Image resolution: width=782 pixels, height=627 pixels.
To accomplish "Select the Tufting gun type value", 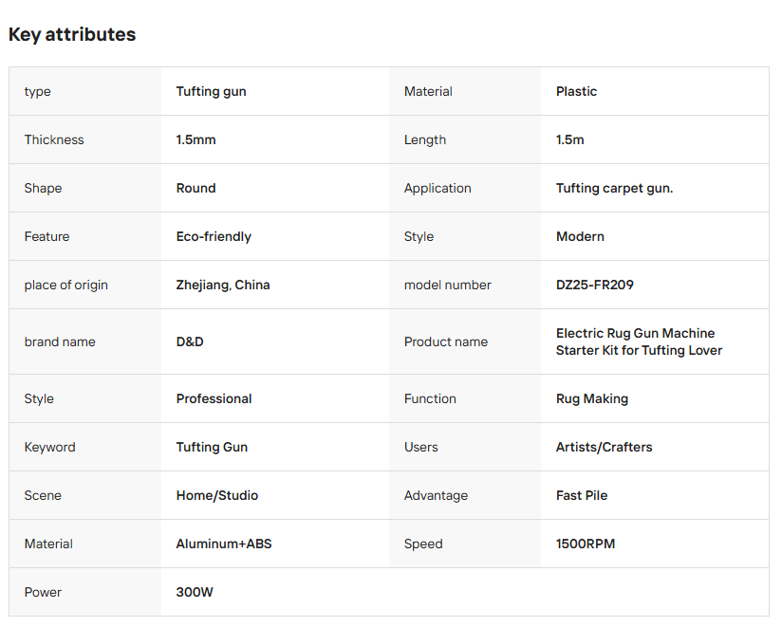I will (x=211, y=91).
